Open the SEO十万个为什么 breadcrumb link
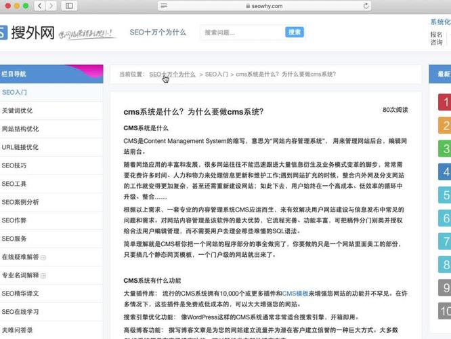 [x=172, y=75]
